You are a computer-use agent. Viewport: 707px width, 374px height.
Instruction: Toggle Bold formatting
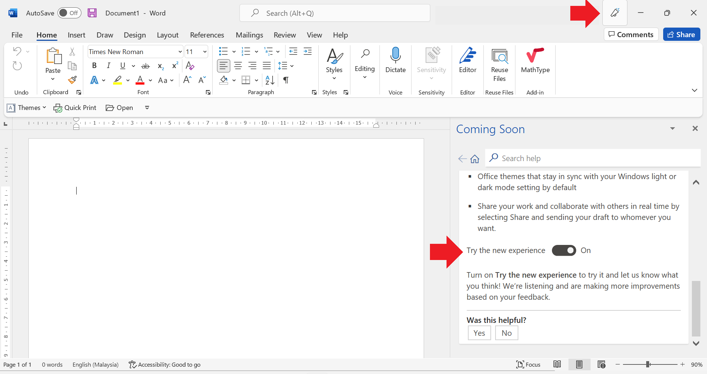(x=94, y=66)
